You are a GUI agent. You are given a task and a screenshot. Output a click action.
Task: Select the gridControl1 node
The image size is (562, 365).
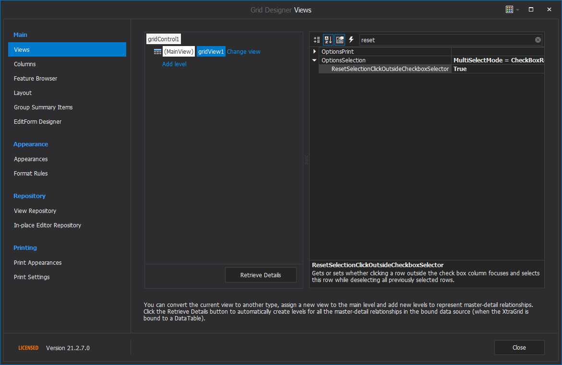click(164, 39)
